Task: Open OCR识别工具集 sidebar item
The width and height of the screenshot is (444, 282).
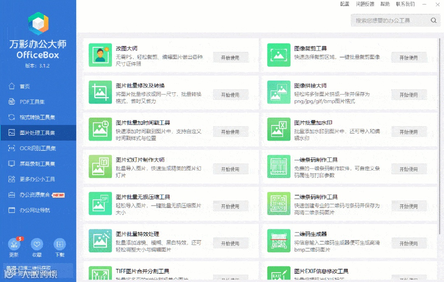Action: [x=38, y=148]
